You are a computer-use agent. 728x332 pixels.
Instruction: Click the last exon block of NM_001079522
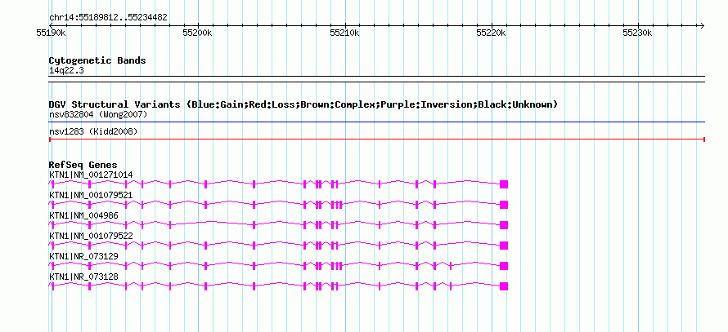click(504, 246)
